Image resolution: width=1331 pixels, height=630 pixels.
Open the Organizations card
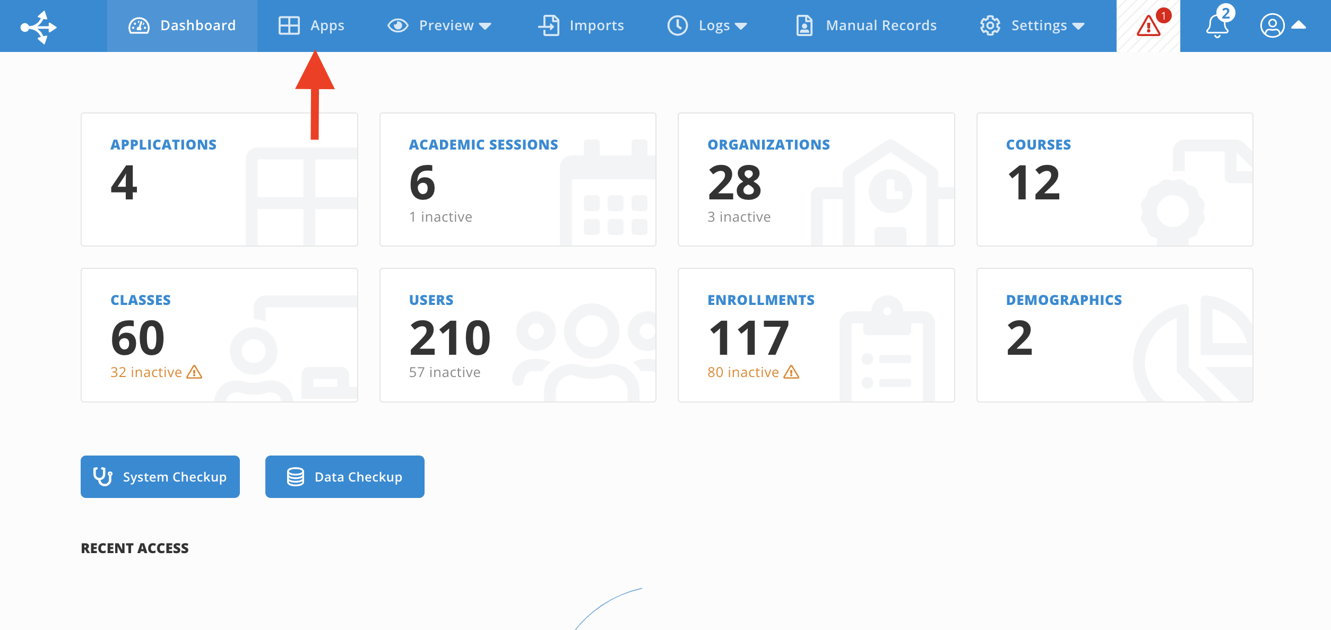coord(816,179)
